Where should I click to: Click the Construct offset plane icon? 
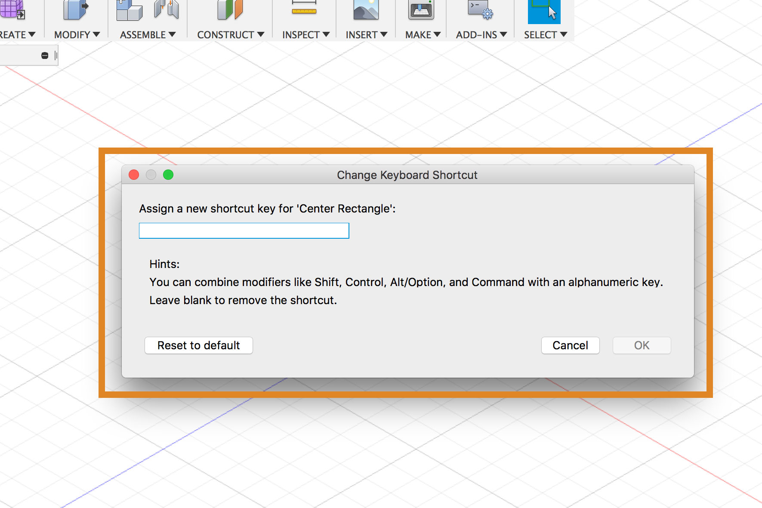(230, 10)
